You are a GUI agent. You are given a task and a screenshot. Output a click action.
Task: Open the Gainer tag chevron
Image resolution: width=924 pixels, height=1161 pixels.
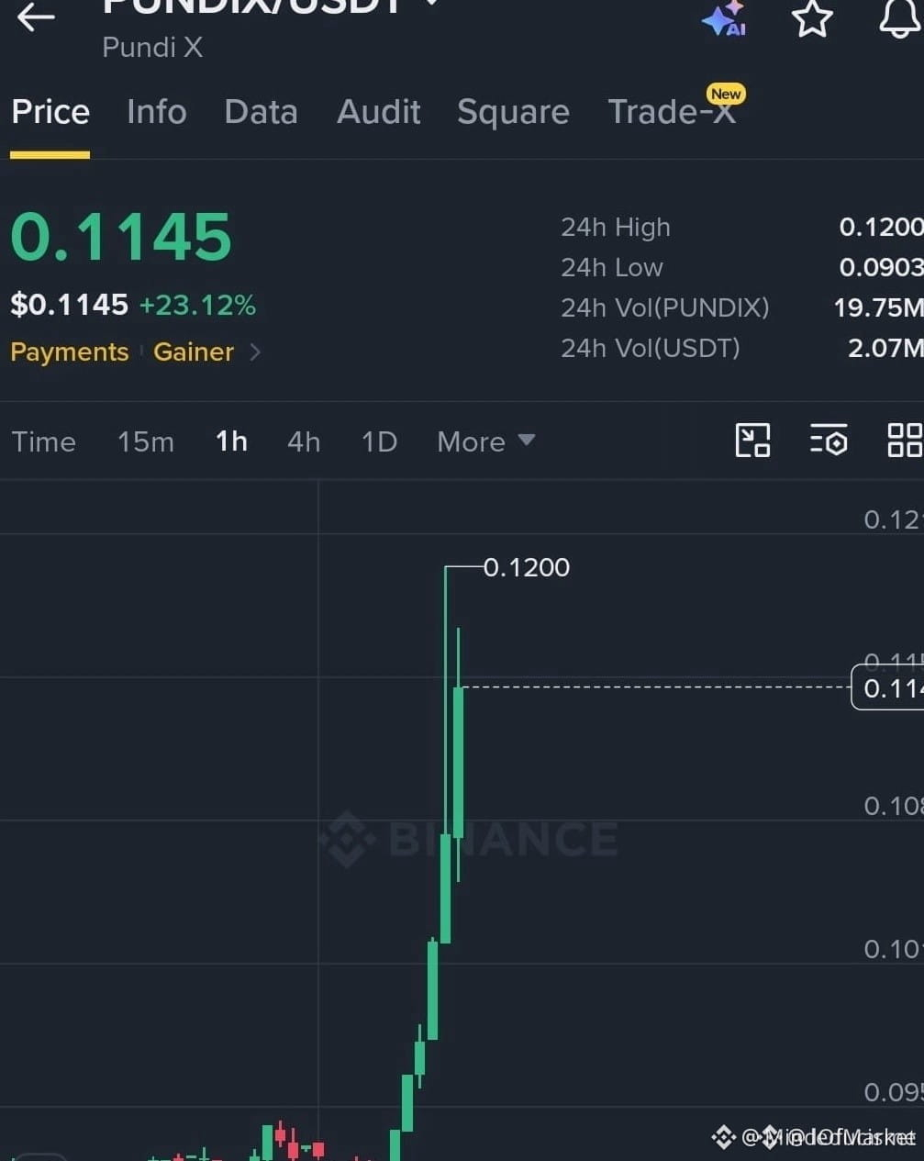(255, 352)
